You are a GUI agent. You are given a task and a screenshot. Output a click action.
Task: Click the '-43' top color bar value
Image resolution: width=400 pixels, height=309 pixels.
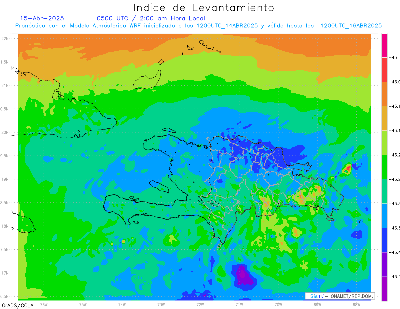[x=394, y=57]
